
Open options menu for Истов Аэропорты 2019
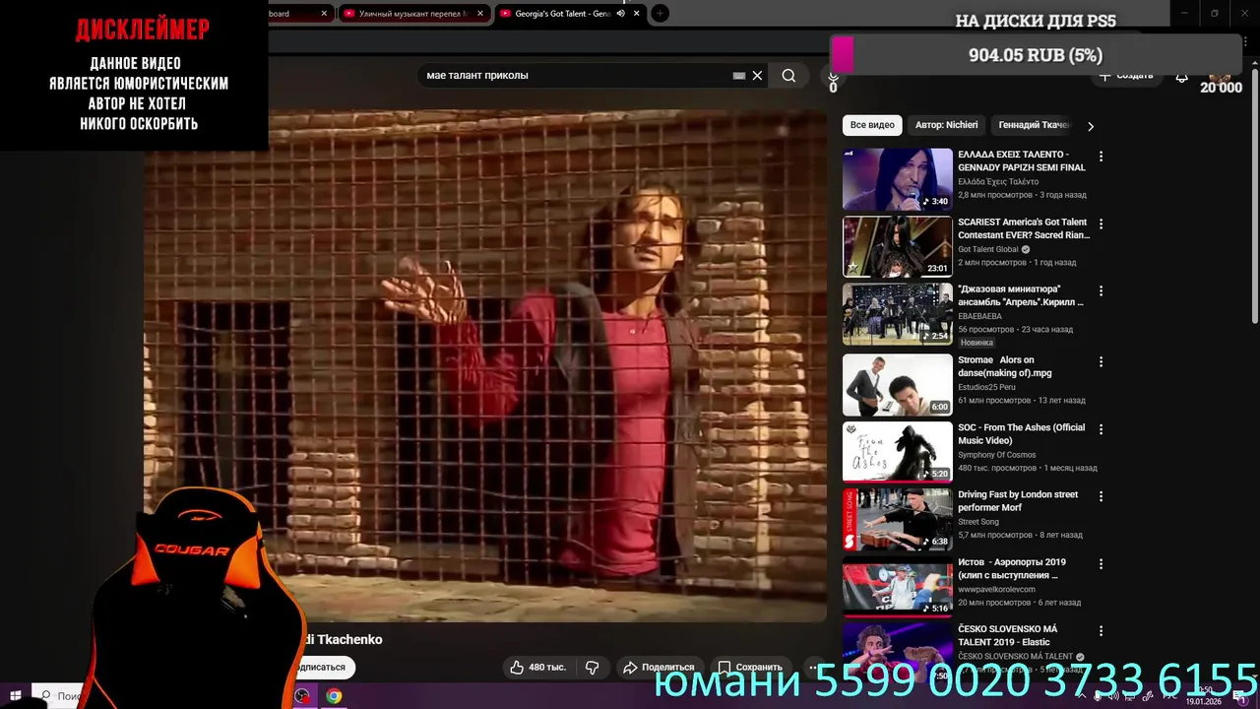coord(1101,564)
